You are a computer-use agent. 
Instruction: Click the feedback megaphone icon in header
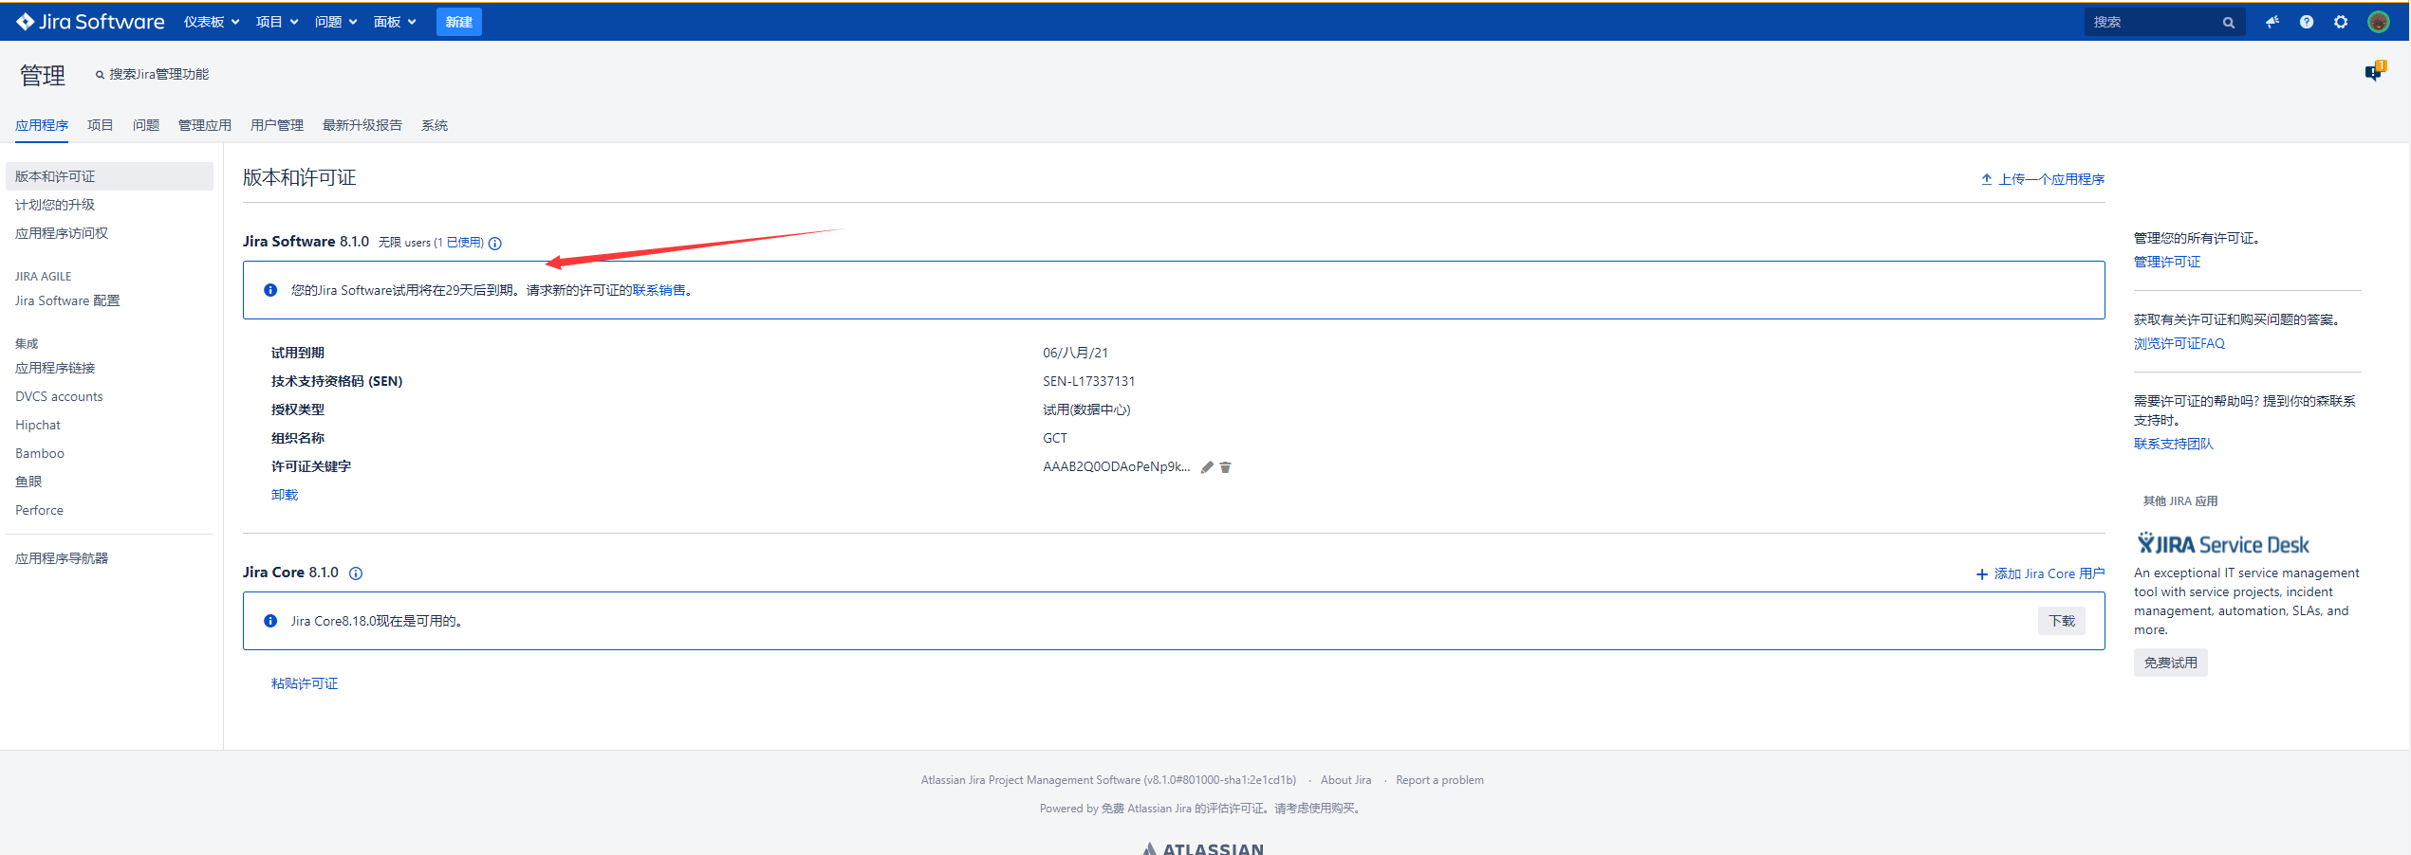2272,22
